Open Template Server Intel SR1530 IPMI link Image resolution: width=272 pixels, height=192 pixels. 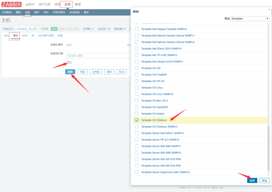(x=161, y=159)
